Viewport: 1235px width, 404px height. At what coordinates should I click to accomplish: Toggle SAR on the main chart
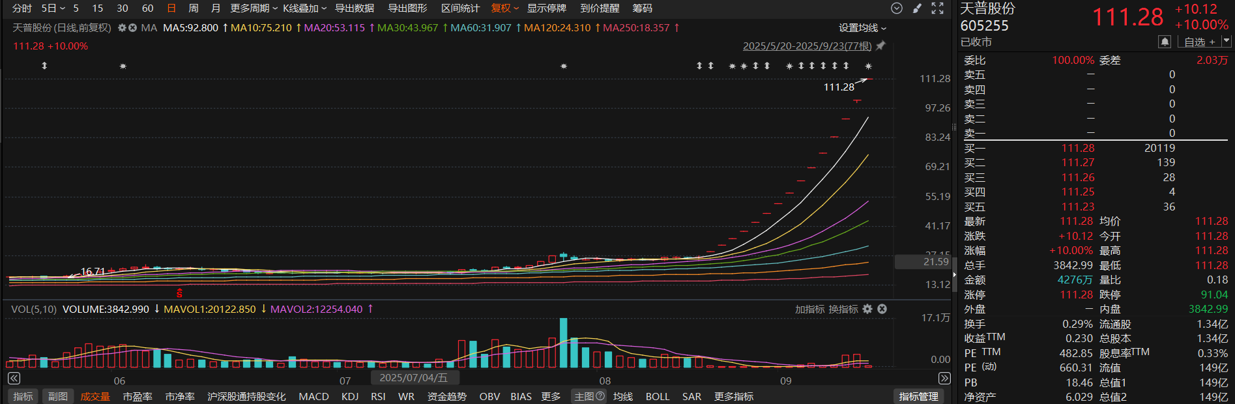point(691,396)
